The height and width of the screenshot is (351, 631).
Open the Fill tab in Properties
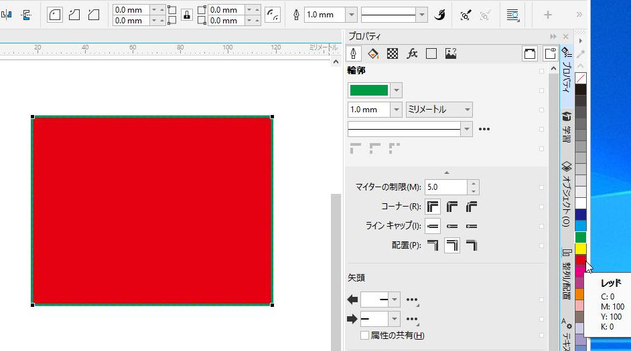pyautogui.click(x=373, y=53)
